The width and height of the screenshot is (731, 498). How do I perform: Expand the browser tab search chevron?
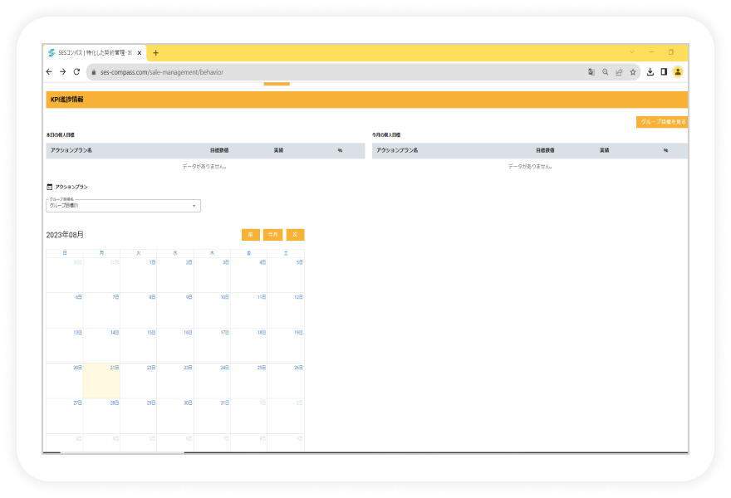click(632, 52)
